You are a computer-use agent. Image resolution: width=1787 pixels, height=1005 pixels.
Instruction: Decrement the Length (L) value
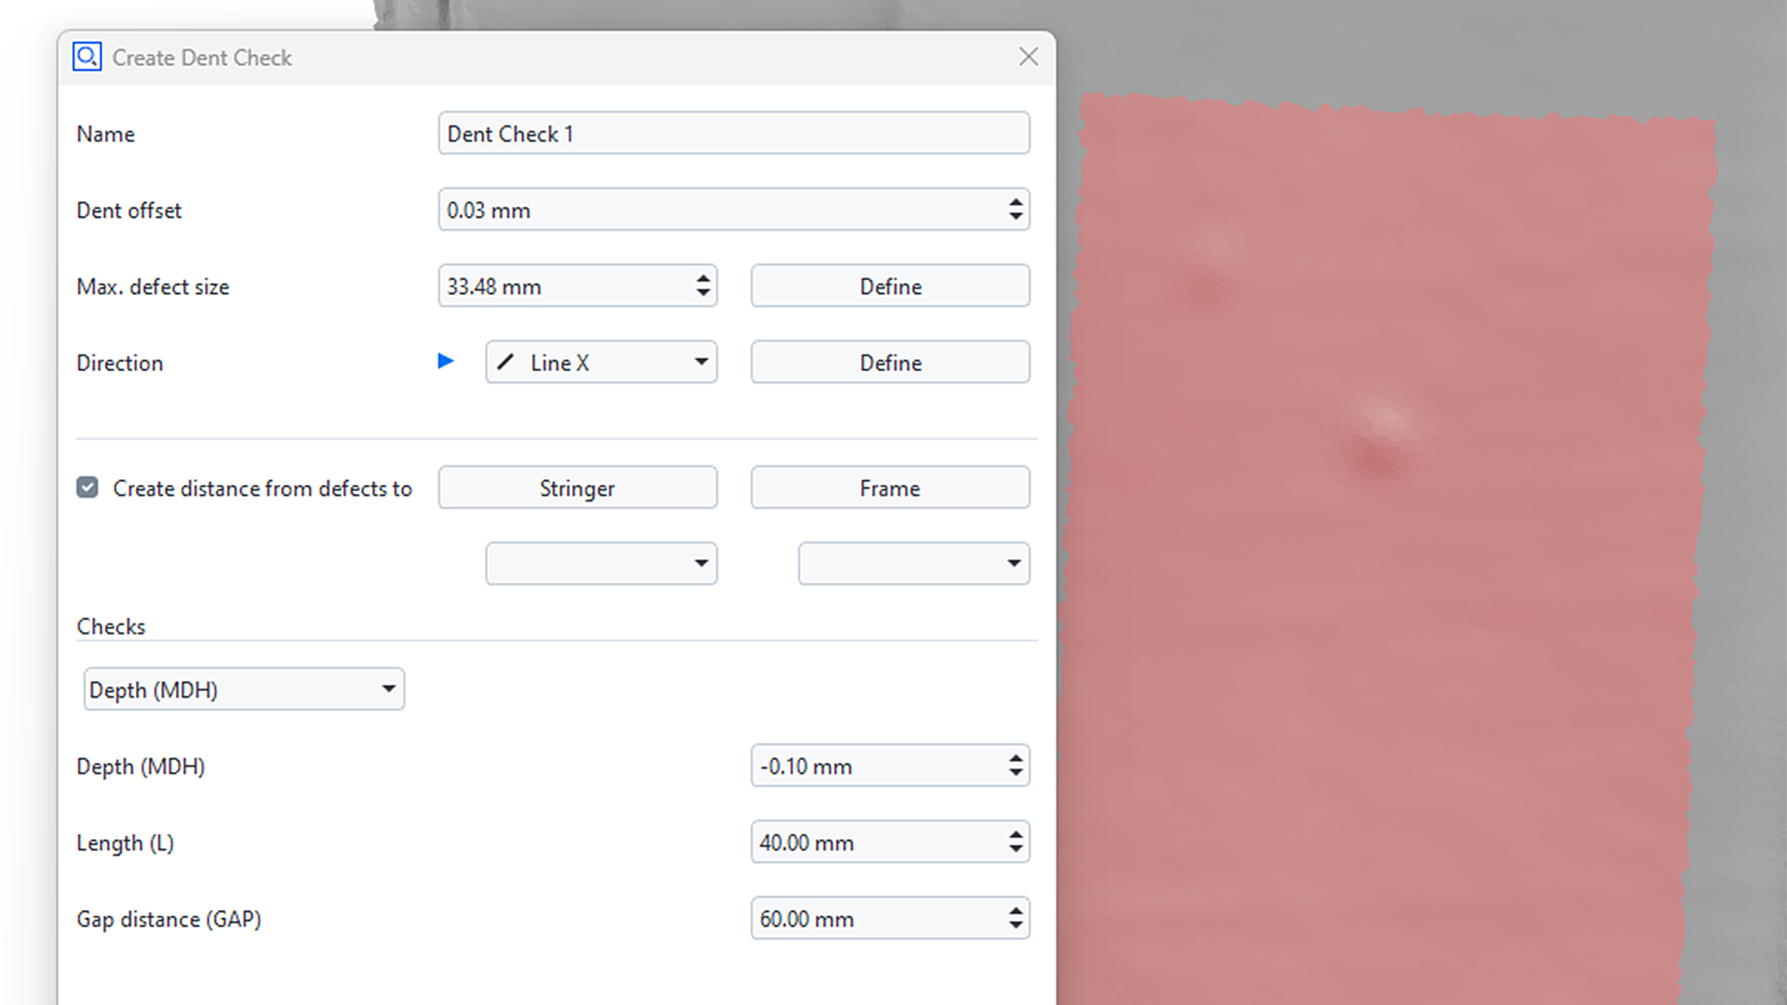tap(1016, 850)
